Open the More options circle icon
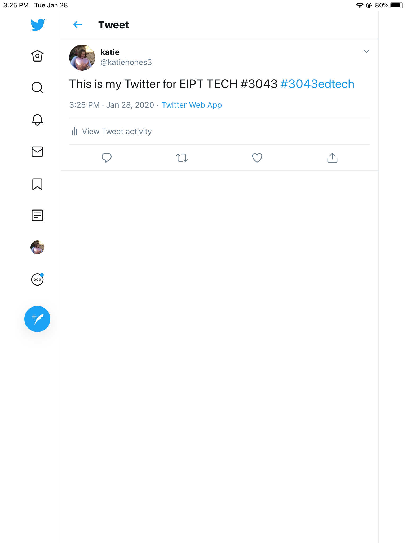The width and height of the screenshot is (407, 543). tap(37, 279)
